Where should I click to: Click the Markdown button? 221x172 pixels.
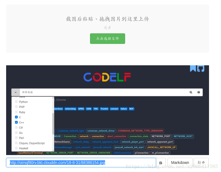pyautogui.click(x=180, y=163)
